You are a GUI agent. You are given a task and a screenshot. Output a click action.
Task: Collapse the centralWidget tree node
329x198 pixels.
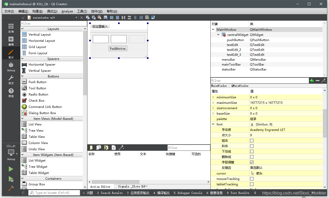218,35
